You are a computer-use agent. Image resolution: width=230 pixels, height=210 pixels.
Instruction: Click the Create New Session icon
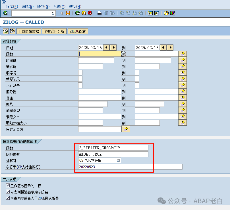150,13
